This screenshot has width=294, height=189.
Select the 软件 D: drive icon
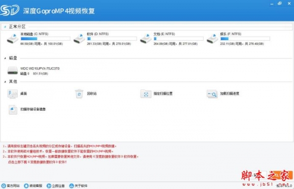point(79,39)
